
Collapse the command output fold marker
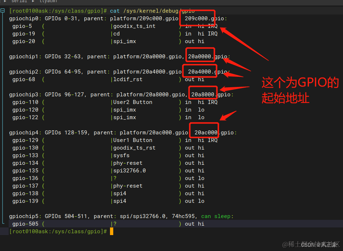pos(3,11)
